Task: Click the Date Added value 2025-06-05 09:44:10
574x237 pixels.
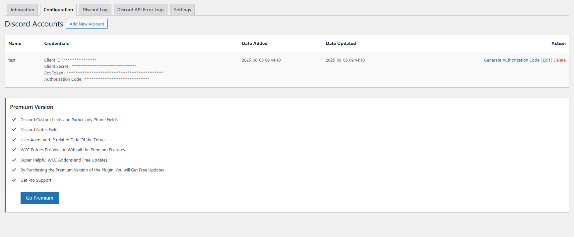Action: click(x=261, y=60)
